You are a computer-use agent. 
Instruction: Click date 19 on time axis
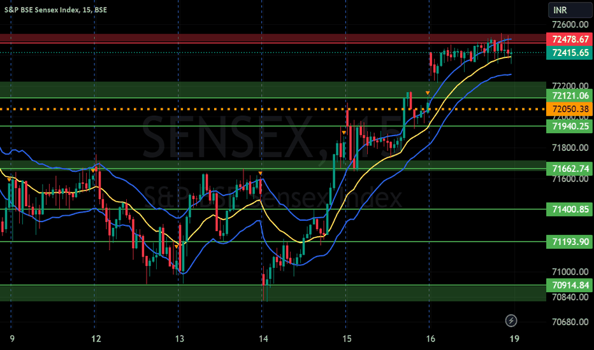tap(514, 339)
